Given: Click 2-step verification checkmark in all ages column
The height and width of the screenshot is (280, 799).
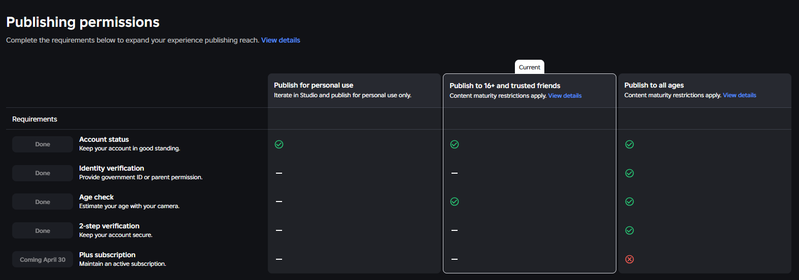Looking at the screenshot, I should [630, 230].
